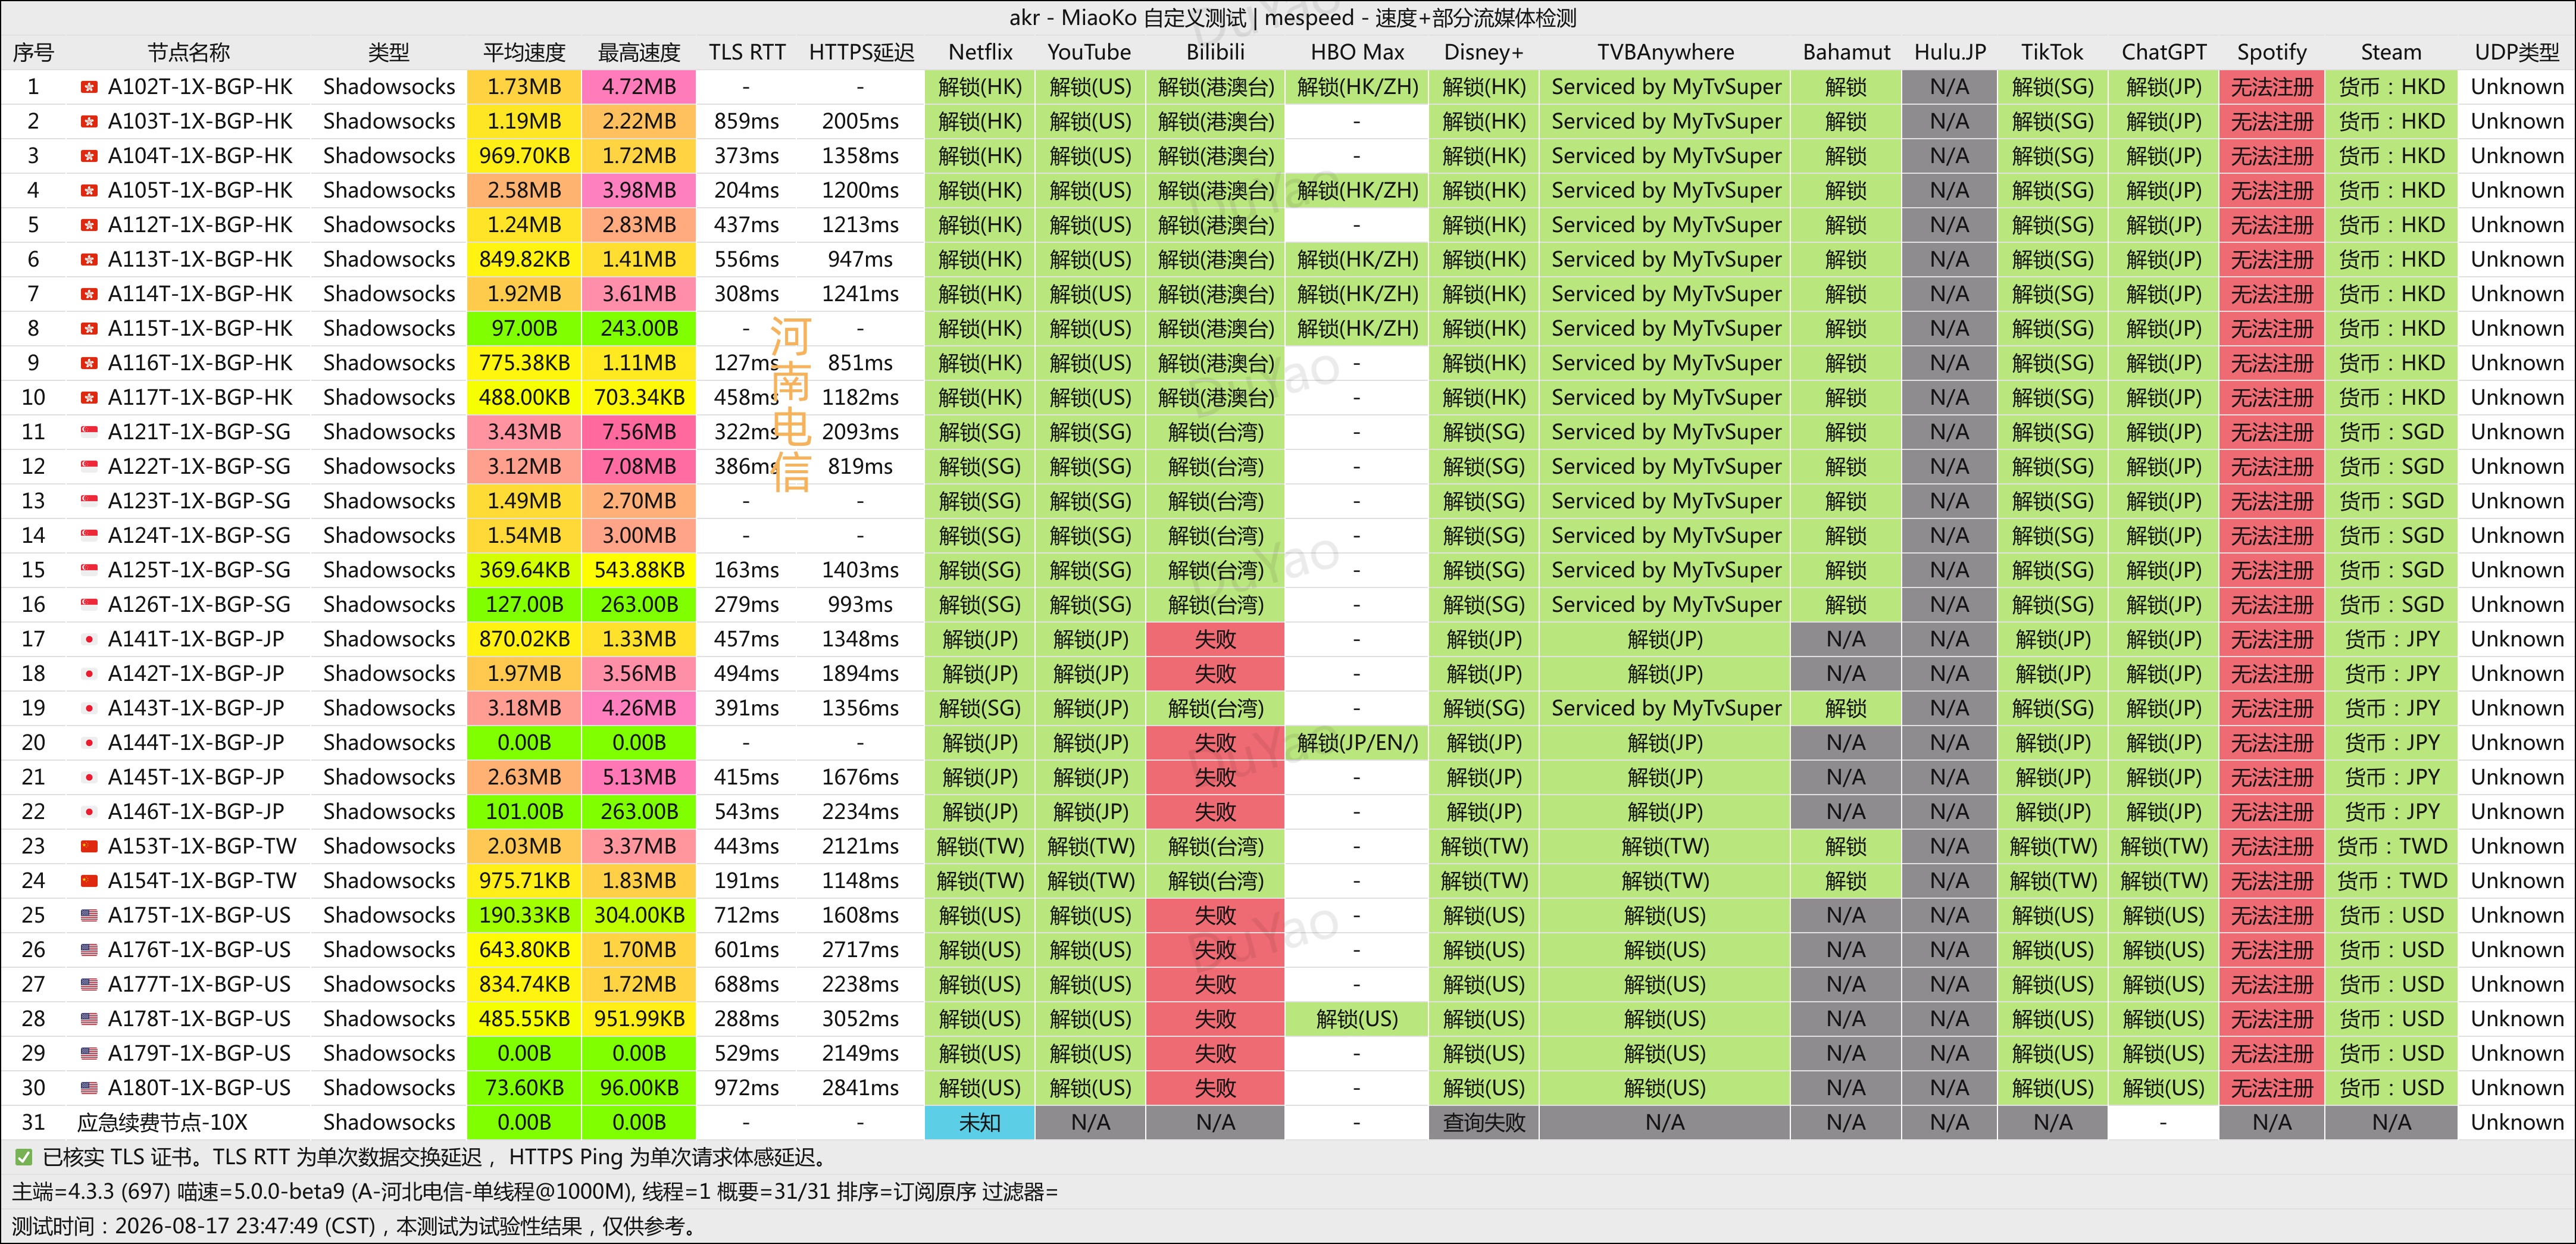Click the 解锁(US) HBO Max cell of A178T
Screen dimensions: 2576x1244
point(1357,1019)
